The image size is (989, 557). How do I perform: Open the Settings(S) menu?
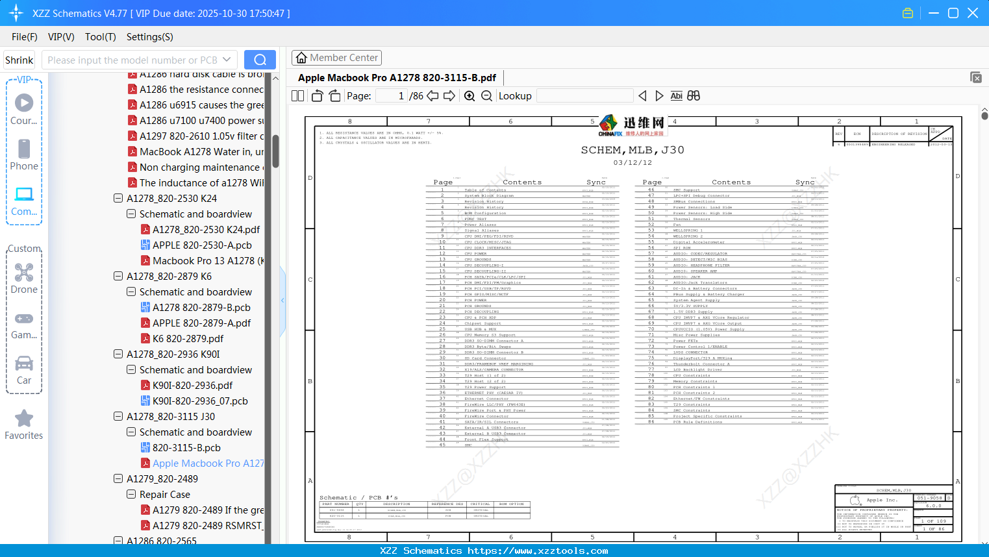point(150,37)
